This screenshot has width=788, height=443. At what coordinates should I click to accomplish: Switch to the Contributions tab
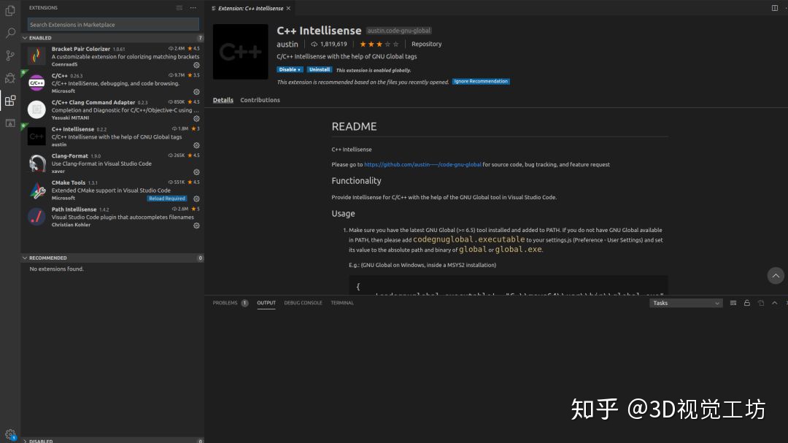pos(260,100)
